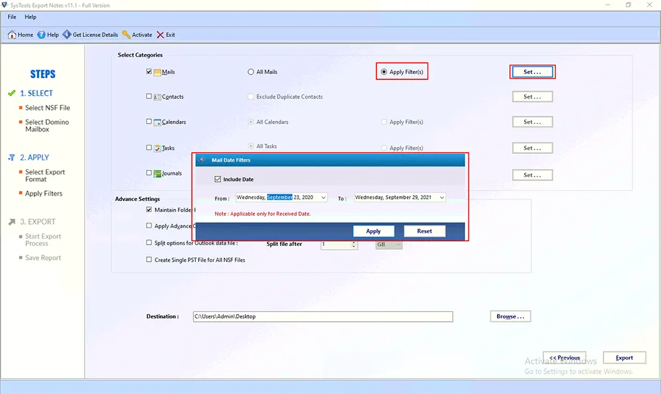The width and height of the screenshot is (661, 394).
Task: Click the 2. APPLY step heading
Action: point(34,157)
